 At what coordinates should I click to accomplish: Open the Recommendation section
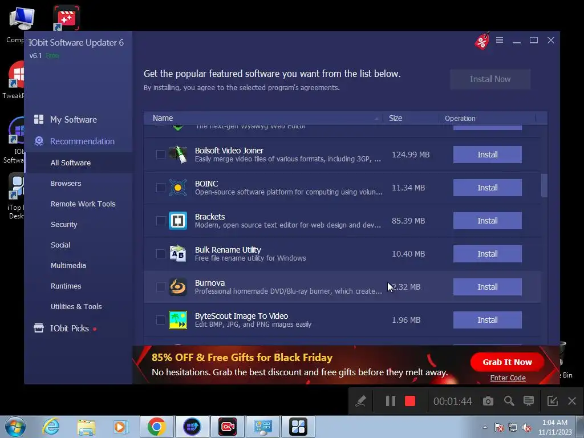click(x=78, y=141)
